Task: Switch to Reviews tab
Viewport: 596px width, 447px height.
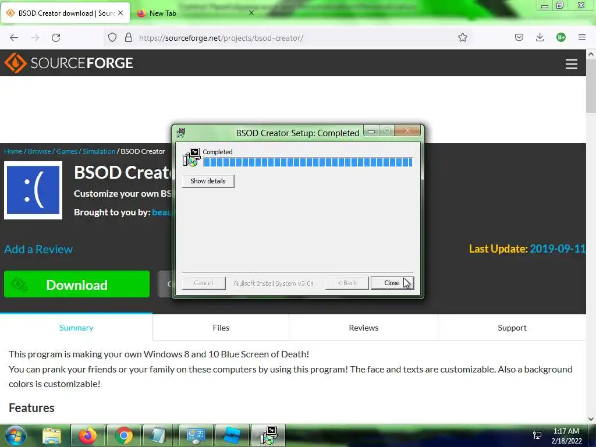Action: point(364,328)
